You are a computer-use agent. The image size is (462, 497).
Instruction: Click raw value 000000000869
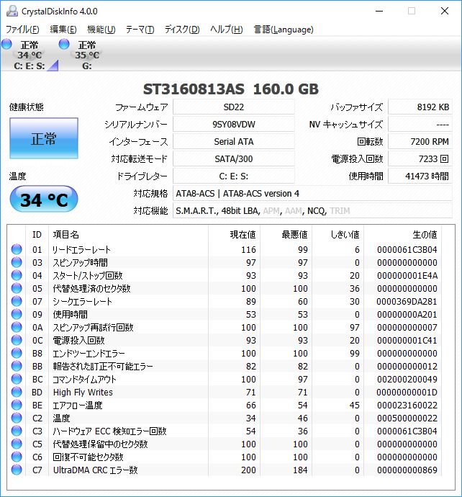407,470
